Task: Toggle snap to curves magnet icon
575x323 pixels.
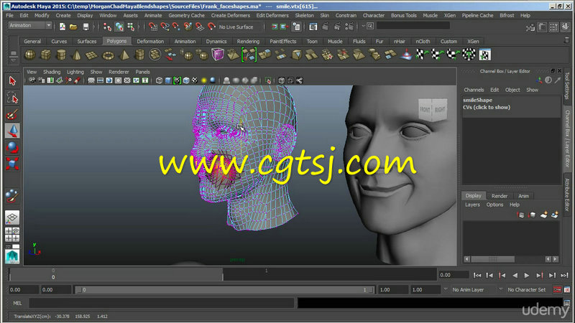Action: coord(165,27)
